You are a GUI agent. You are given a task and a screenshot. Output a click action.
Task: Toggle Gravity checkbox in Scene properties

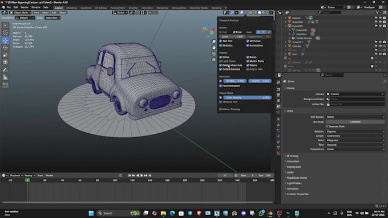click(288, 156)
